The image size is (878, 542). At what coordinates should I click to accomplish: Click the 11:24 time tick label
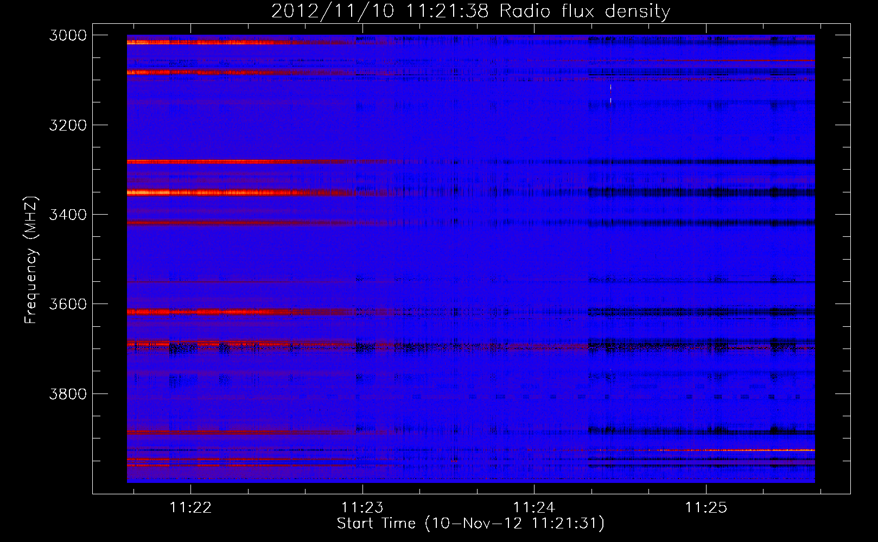[534, 507]
